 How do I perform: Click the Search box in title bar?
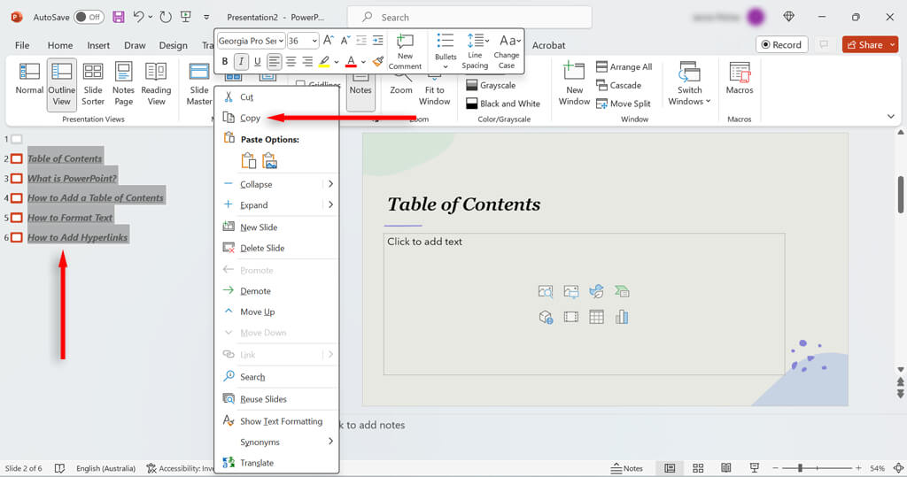pos(469,17)
